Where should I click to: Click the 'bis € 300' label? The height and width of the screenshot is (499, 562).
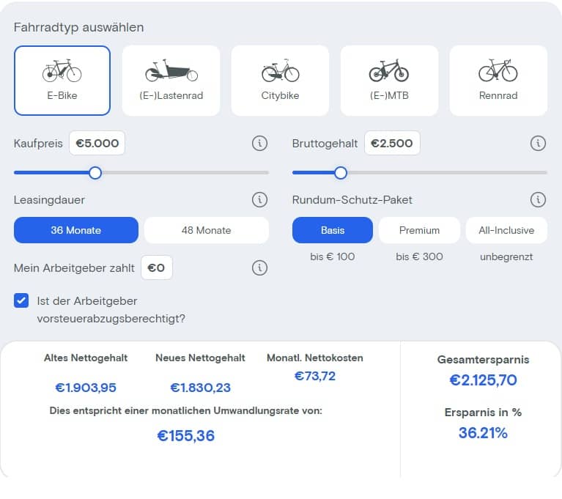[419, 256]
